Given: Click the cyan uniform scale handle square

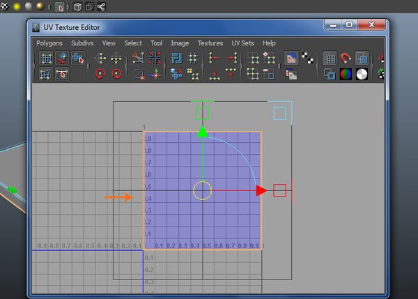Looking at the screenshot, I should tap(279, 113).
